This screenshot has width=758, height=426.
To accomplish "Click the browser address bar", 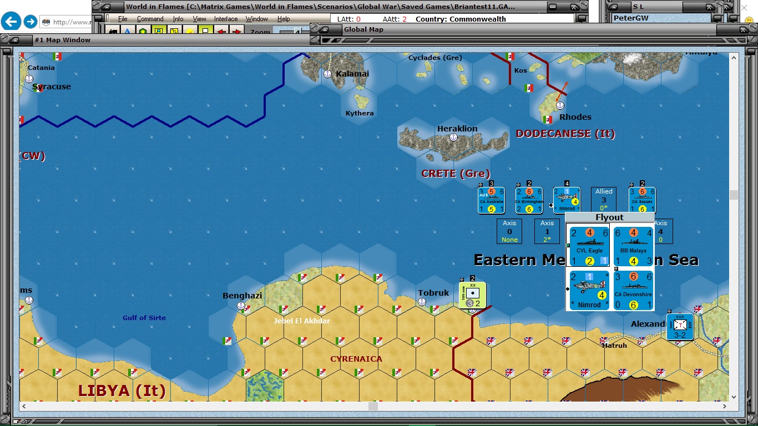I will pyautogui.click(x=65, y=22).
